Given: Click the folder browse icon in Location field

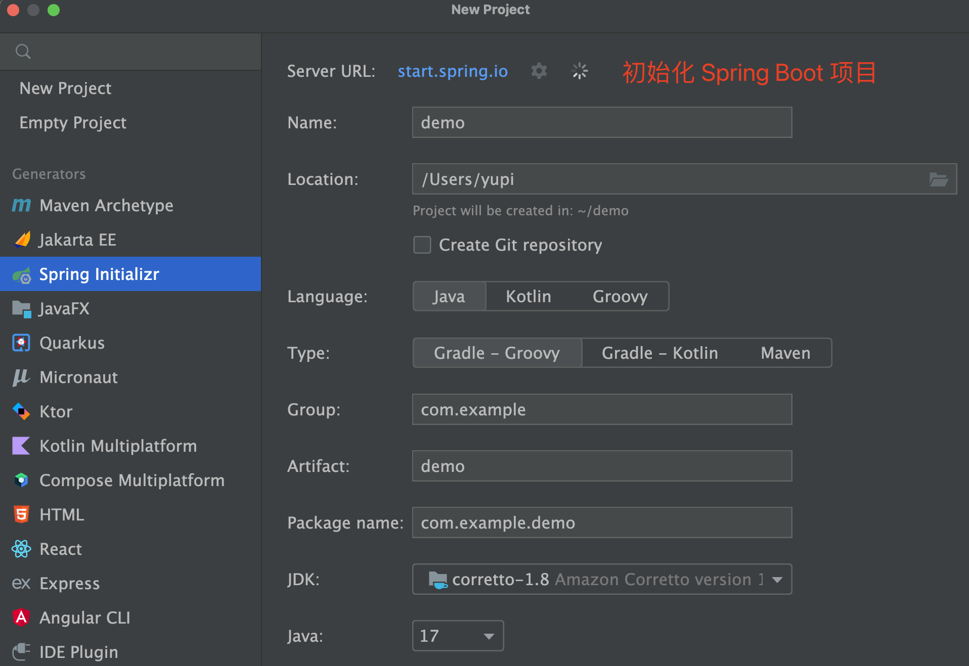Looking at the screenshot, I should [938, 179].
